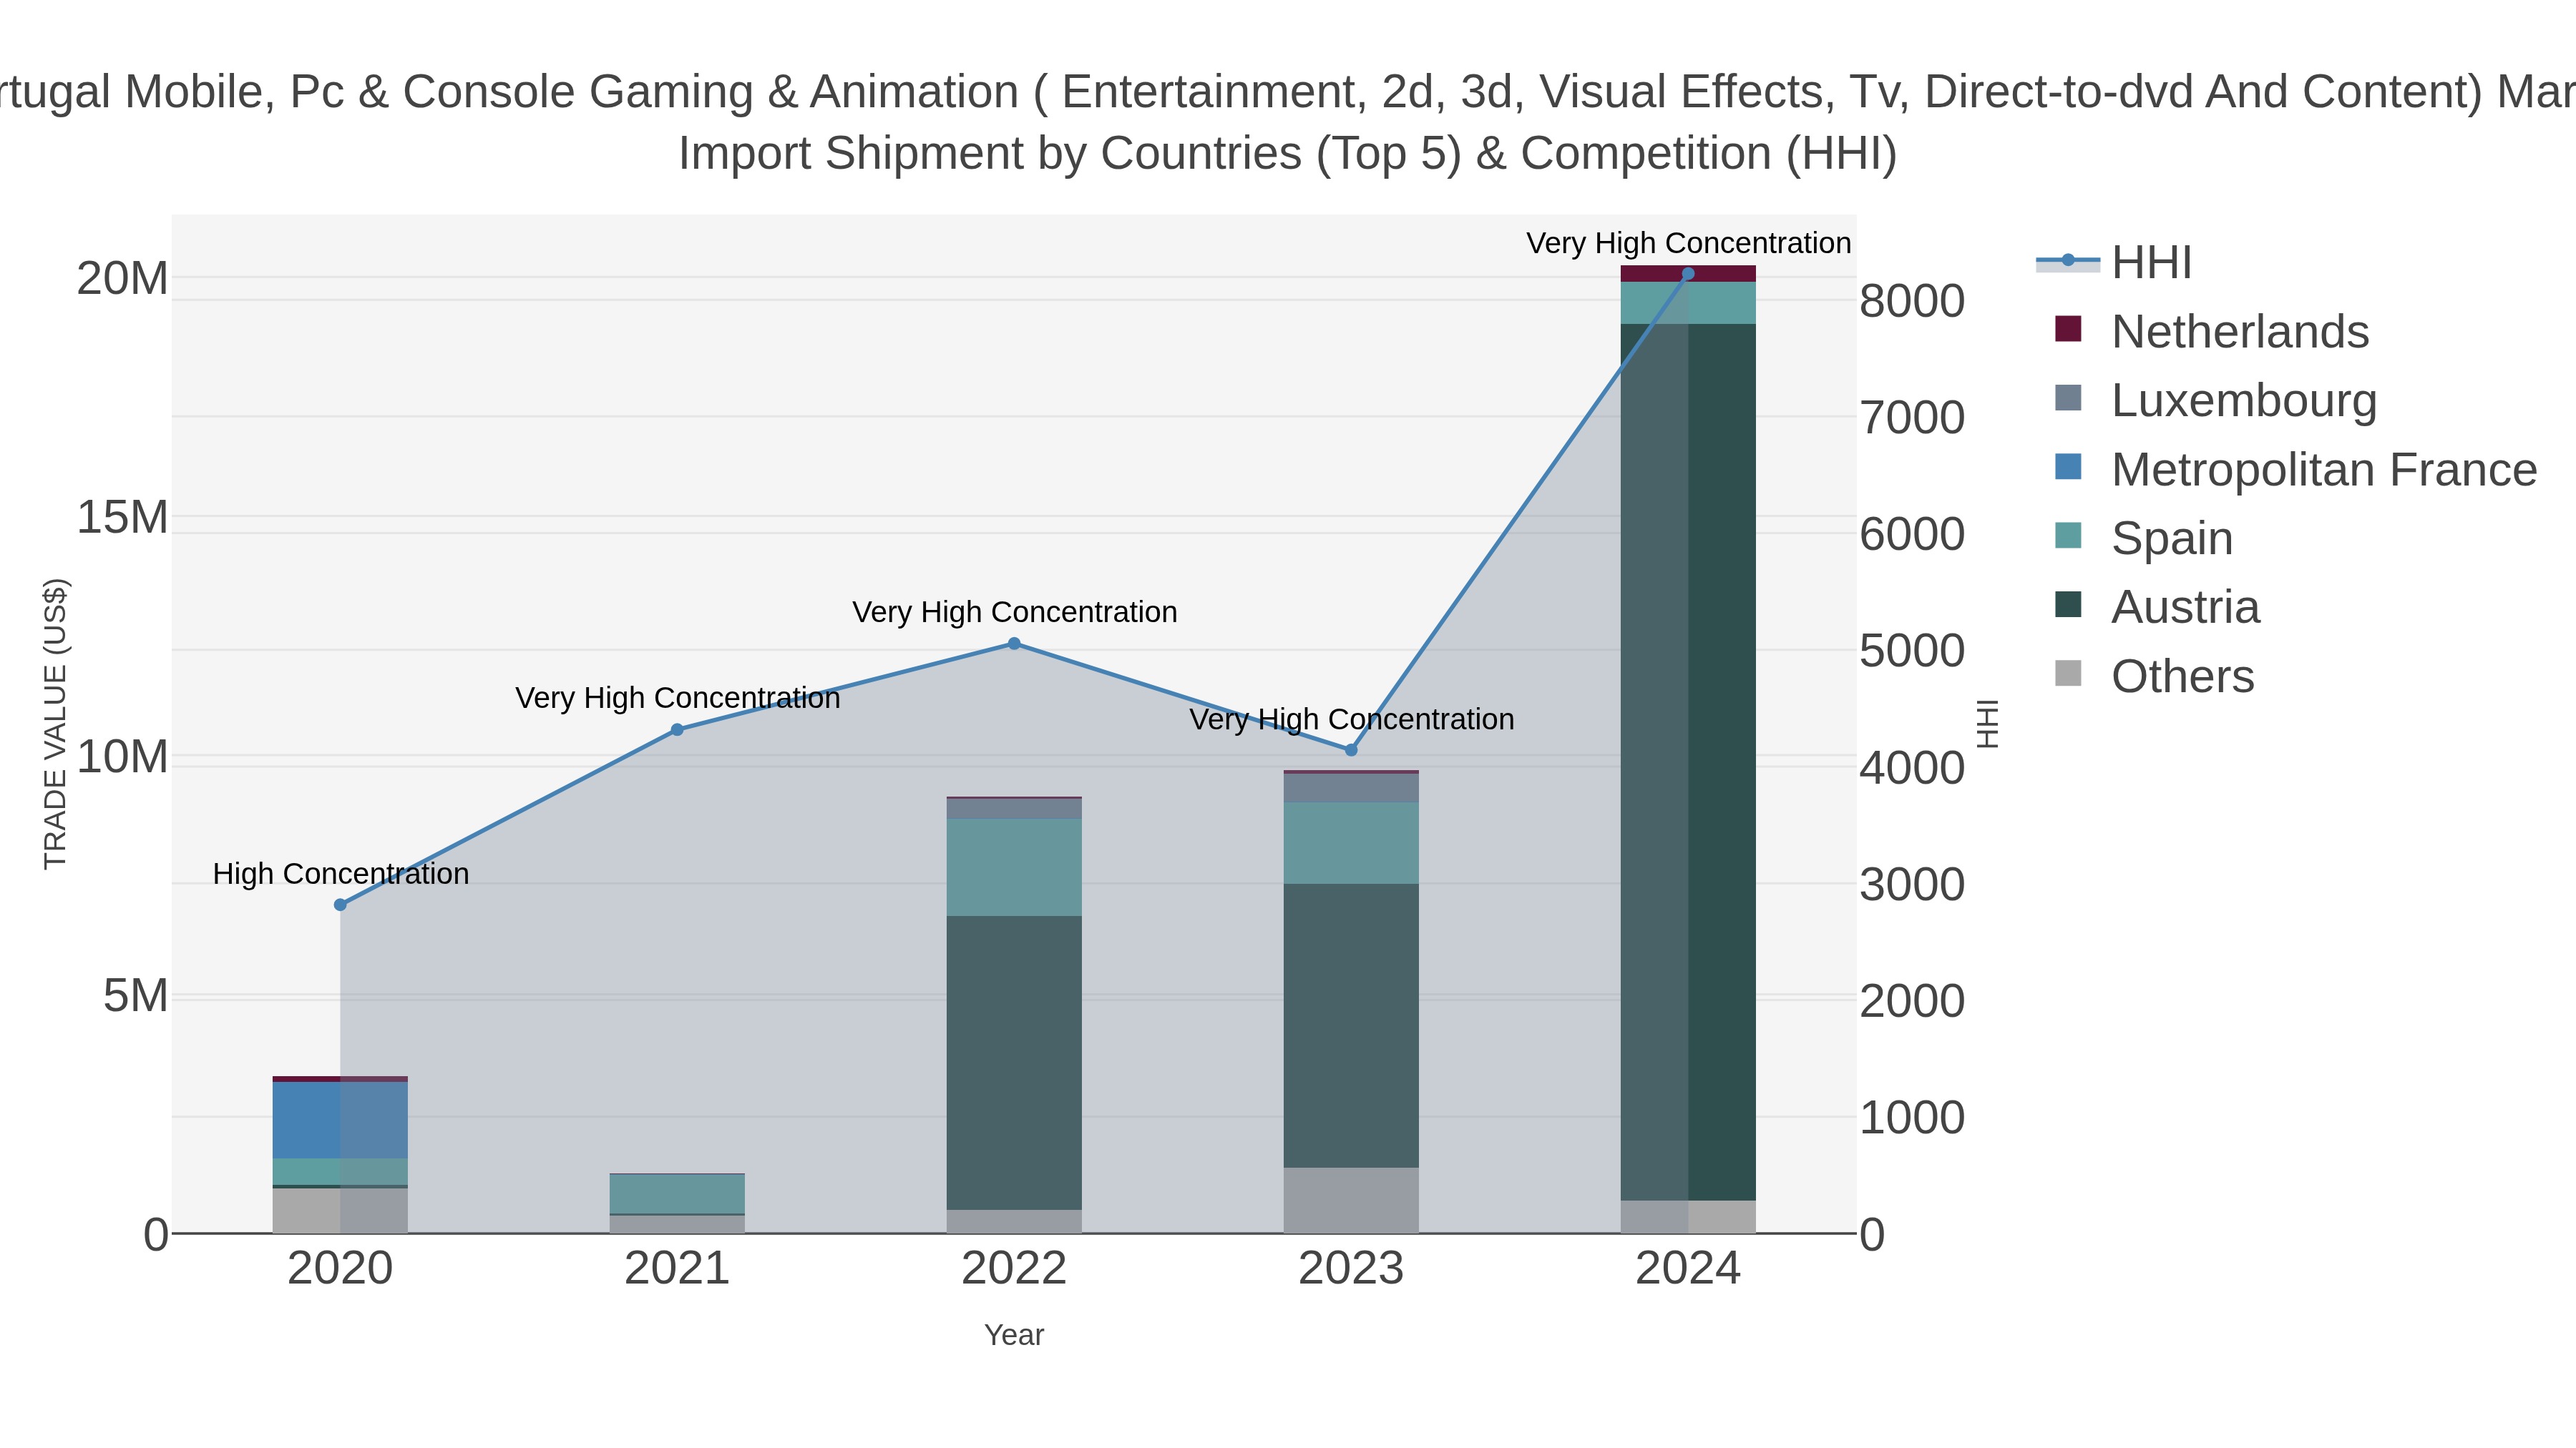Screen dimensions: 2576x1448
Task: Click the Spain segment of the 2024 bar
Action: (1688, 302)
